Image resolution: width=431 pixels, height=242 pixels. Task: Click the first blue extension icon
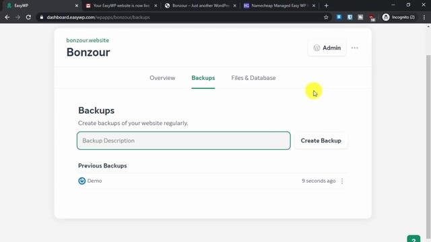point(339,17)
